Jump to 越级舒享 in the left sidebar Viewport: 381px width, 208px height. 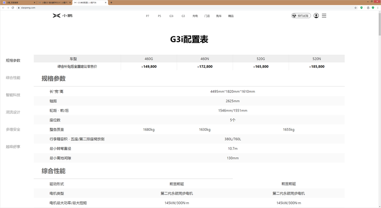pyautogui.click(x=13, y=146)
